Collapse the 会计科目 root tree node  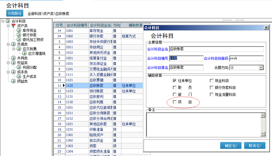[x=3, y=21]
